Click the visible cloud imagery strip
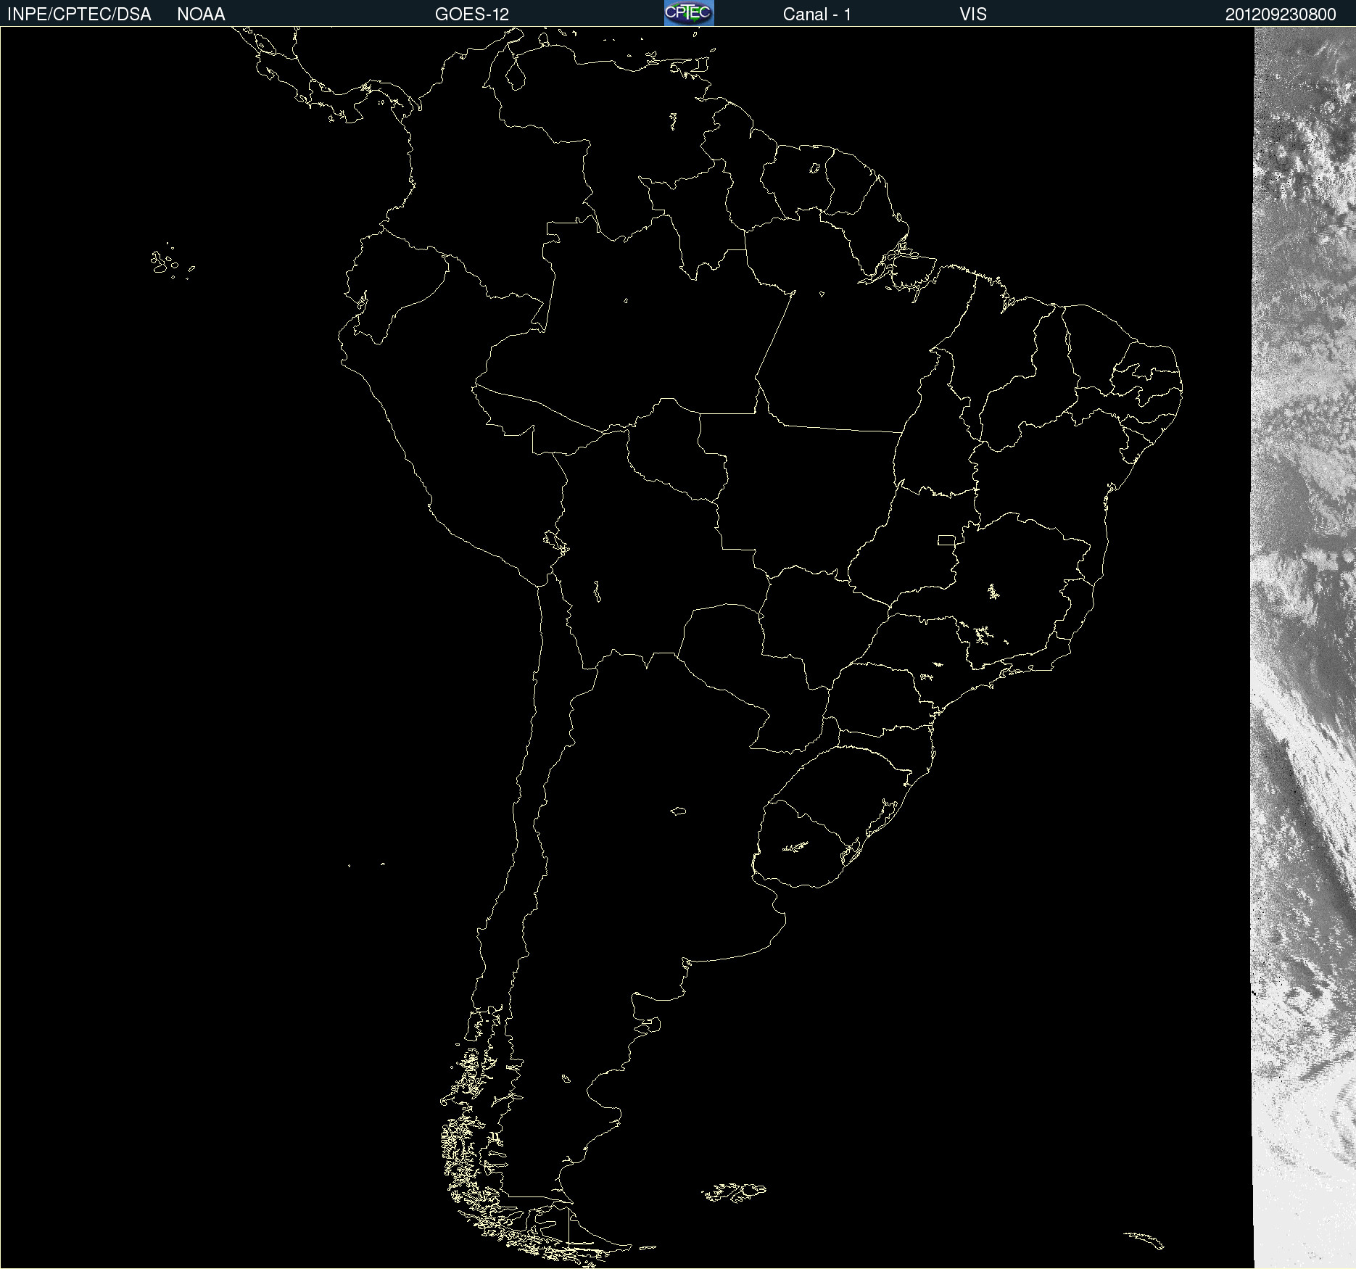 coord(1304,648)
